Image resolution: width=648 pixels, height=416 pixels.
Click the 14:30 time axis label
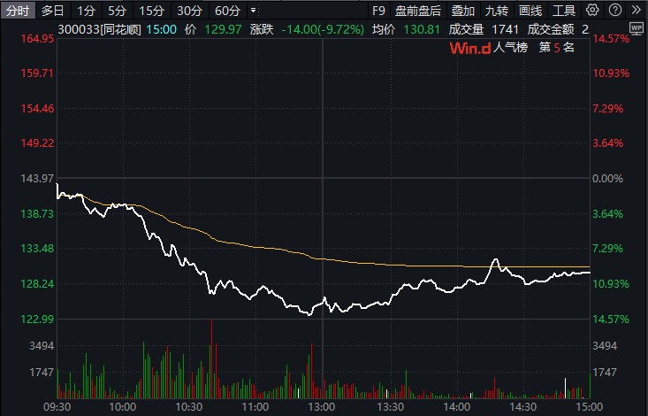click(x=523, y=407)
